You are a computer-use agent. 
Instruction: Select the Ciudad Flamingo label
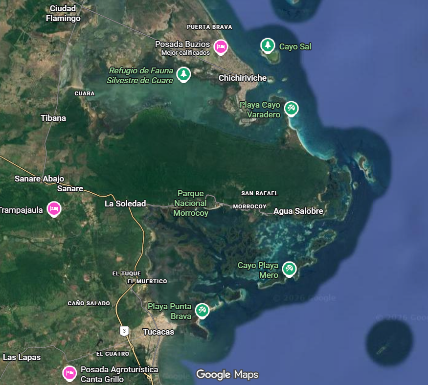[63, 14]
